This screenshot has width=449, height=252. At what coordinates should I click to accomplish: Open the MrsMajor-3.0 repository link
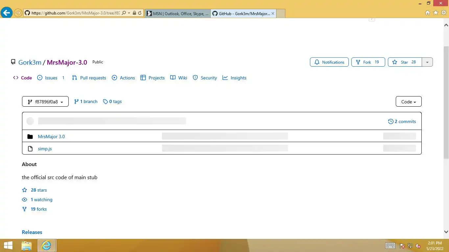(x=67, y=62)
